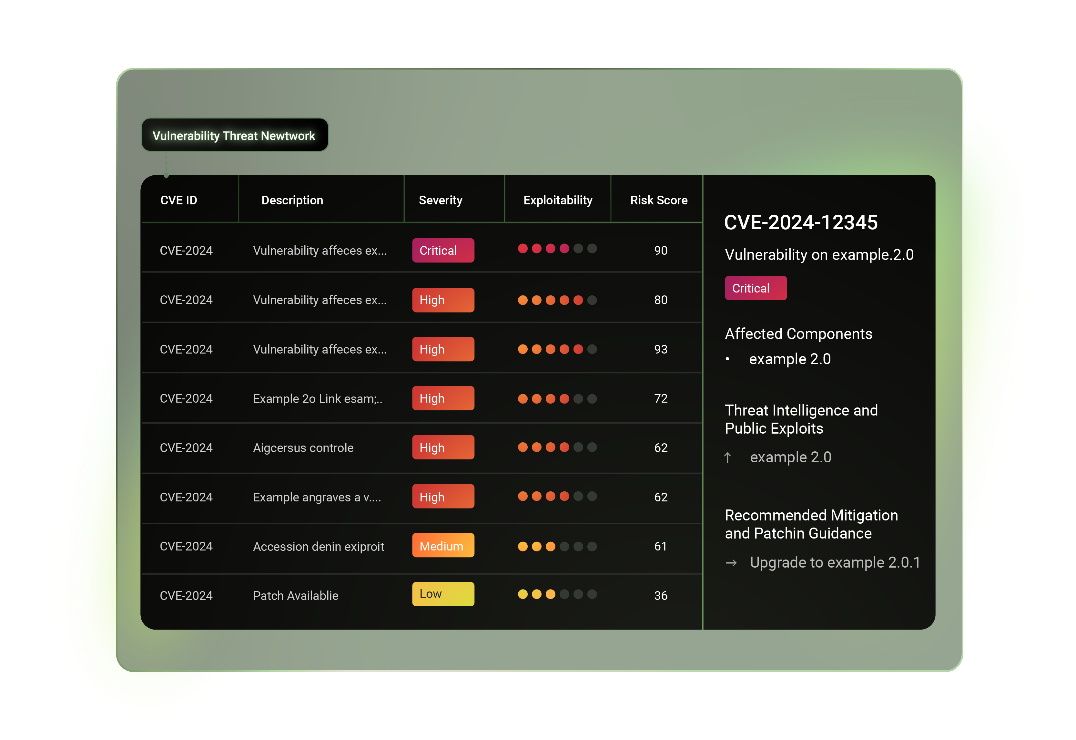1076x740 pixels.
Task: Click exploitability dots in Example angraves row
Action: click(557, 496)
